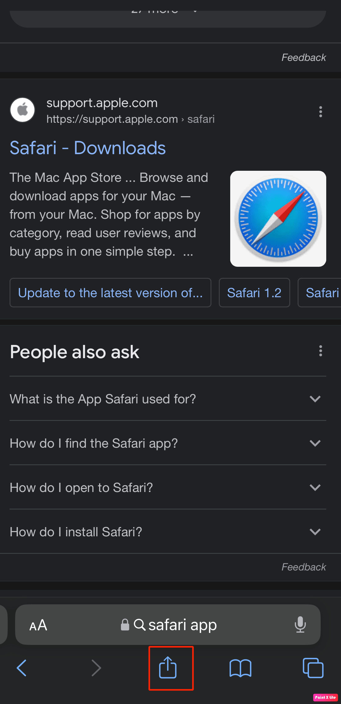Select the "Safari 1.2" sitelink chip
This screenshot has height=704, width=341.
coord(255,293)
